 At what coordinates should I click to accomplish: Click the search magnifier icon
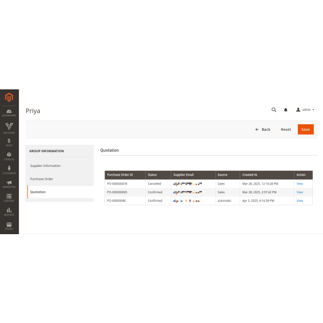click(273, 110)
